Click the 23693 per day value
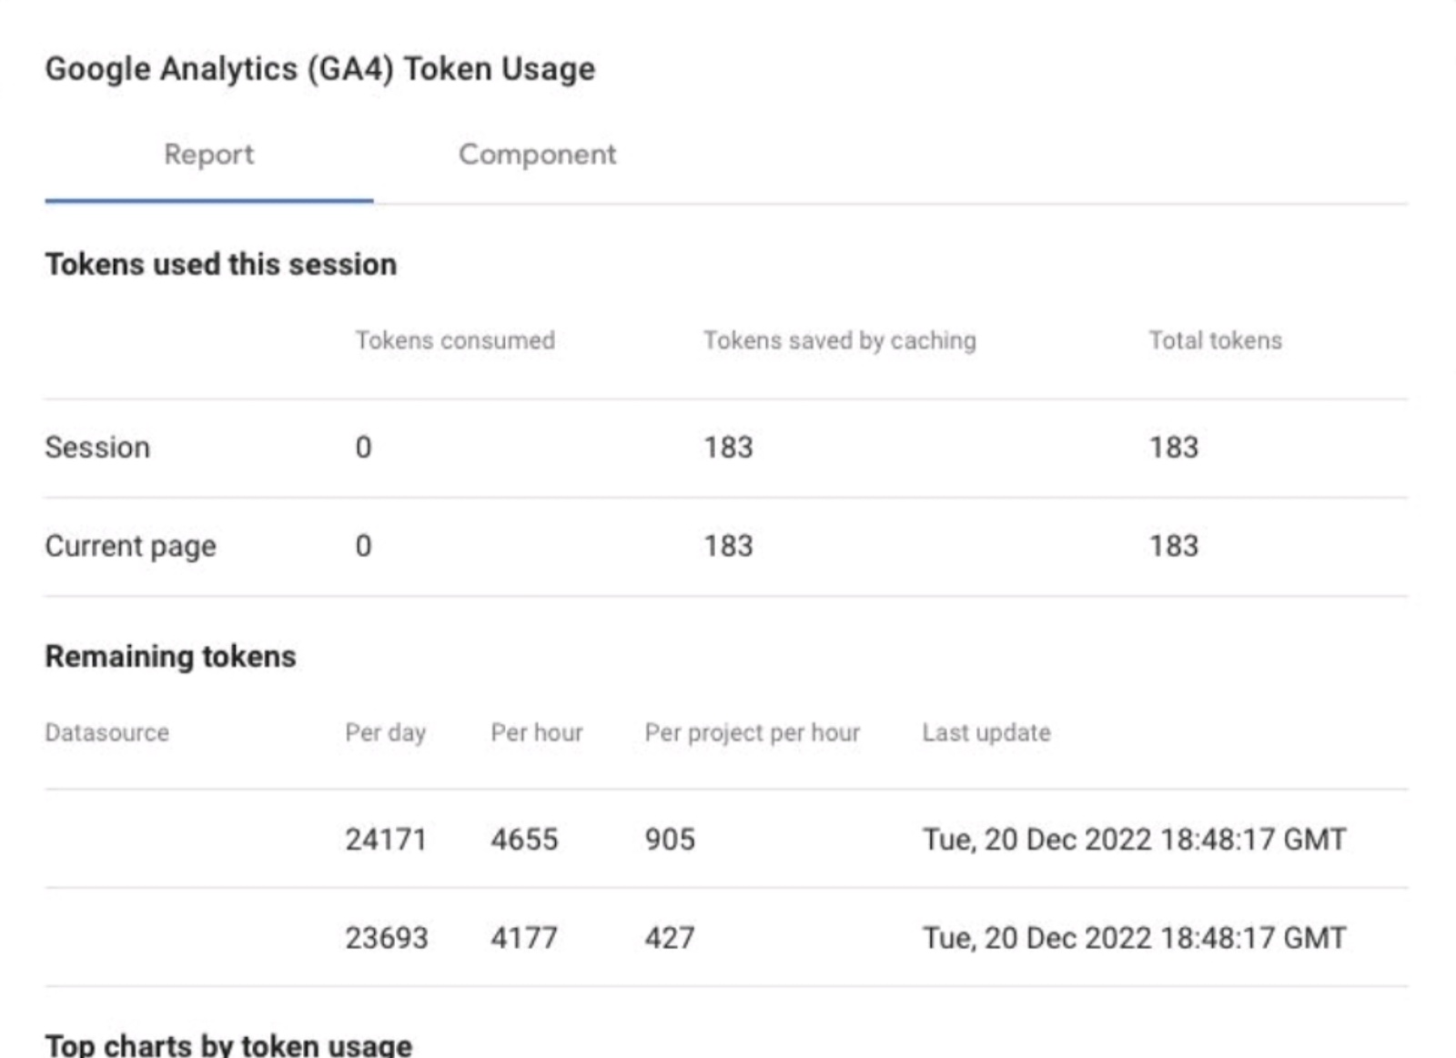The width and height of the screenshot is (1456, 1058). coord(386,938)
